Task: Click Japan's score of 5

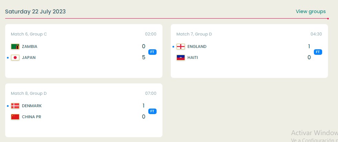Action: 143,58
